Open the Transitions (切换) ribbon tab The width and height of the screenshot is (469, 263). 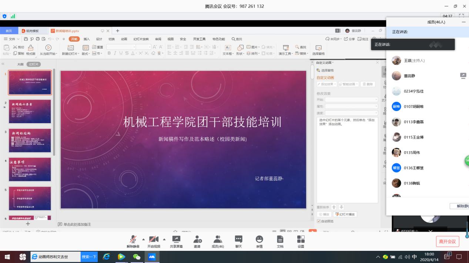(x=111, y=39)
